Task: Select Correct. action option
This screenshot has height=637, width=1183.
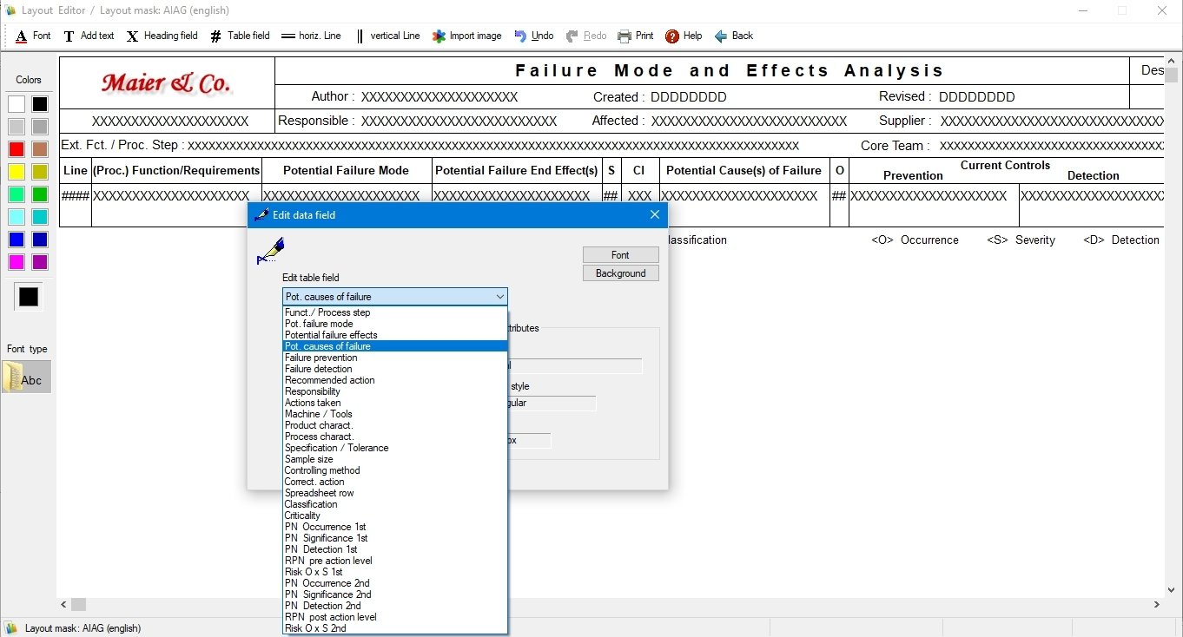Action: click(395, 482)
